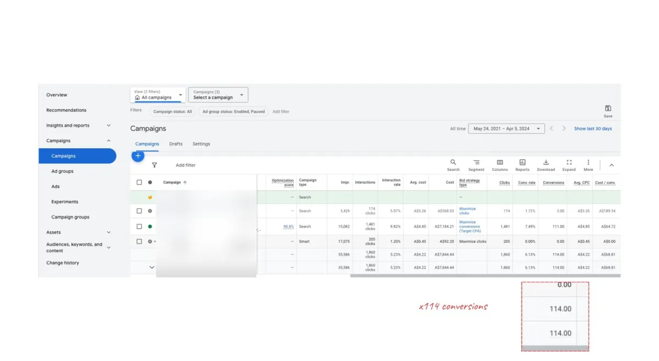This screenshot has height=361, width=659.
Task: Sort by the Bid strategy type header
Action: point(470,182)
